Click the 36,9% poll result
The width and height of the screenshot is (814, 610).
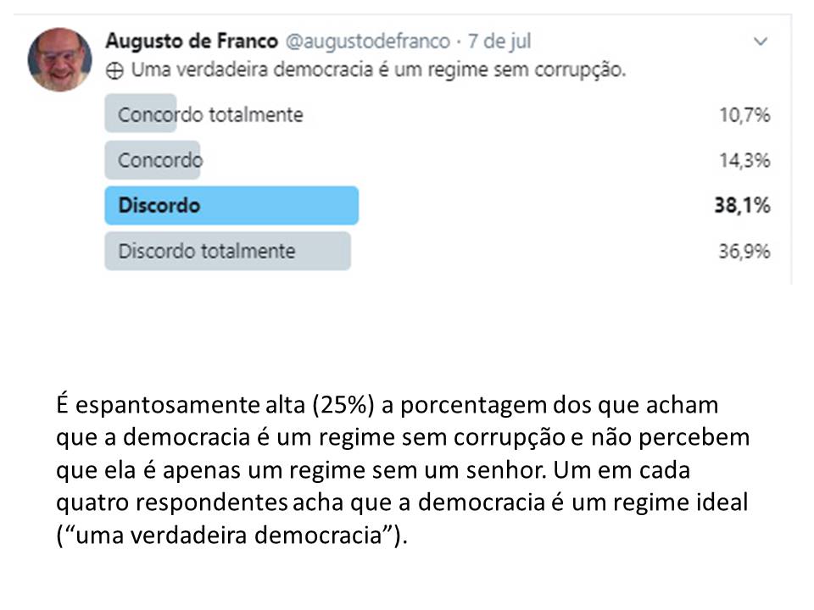point(744,251)
